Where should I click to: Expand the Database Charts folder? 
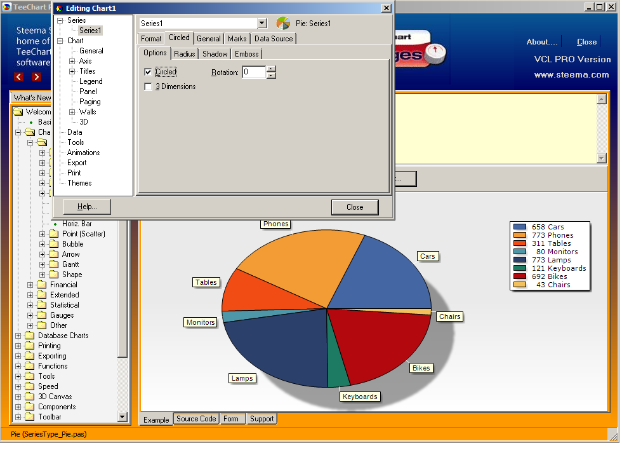18,336
